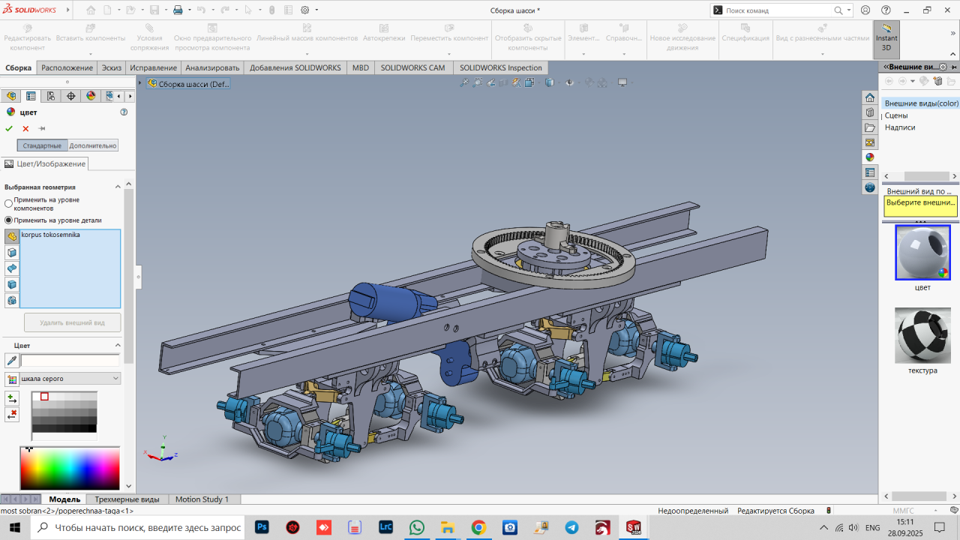Select the 'Сцены' item in appearances tree
The height and width of the screenshot is (540, 960).
click(896, 115)
